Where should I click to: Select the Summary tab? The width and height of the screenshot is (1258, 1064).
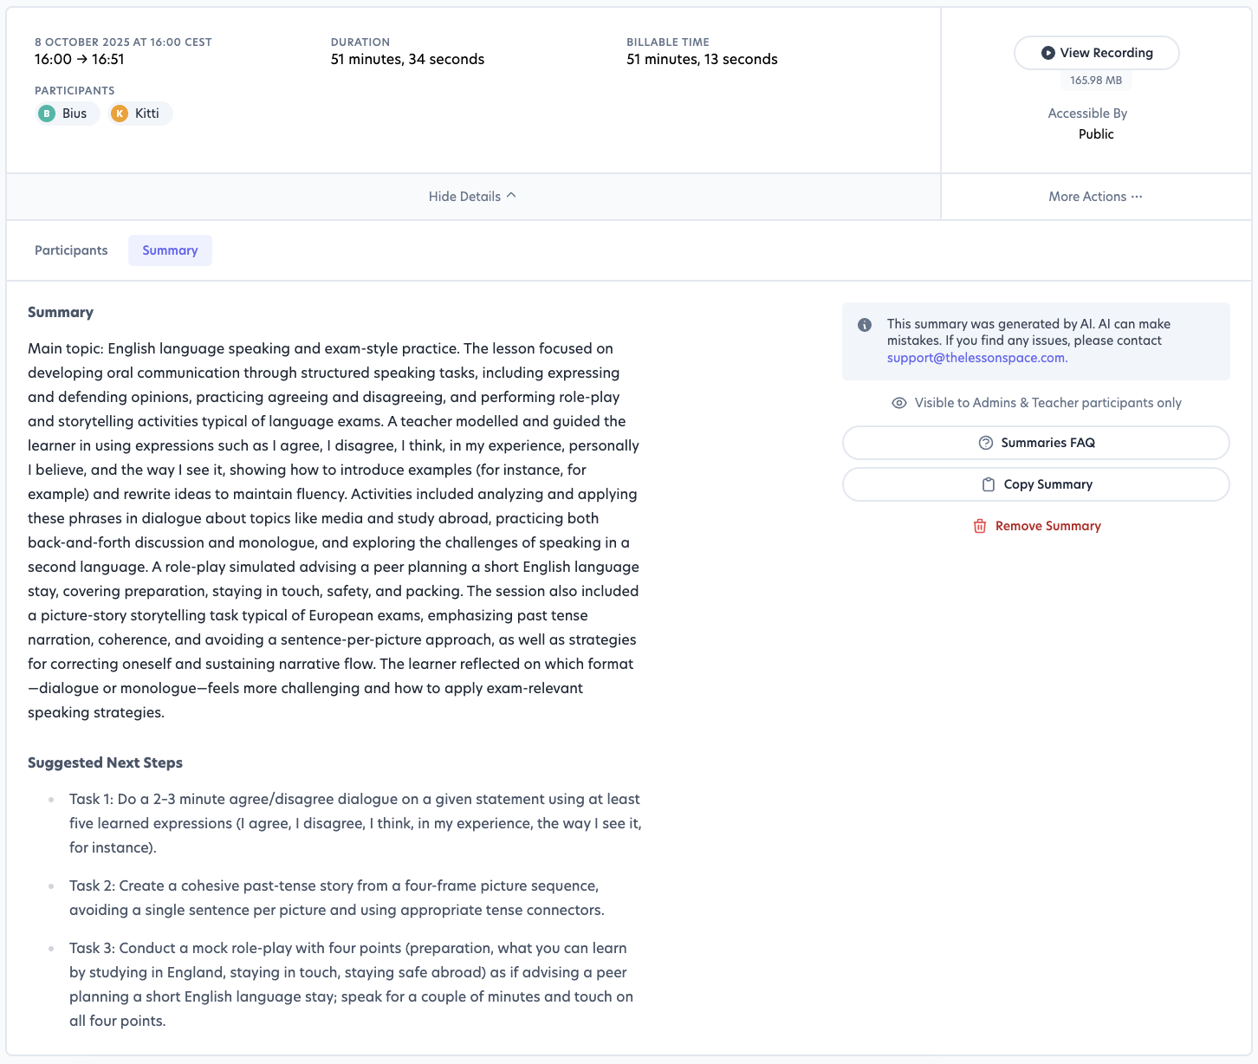170,250
